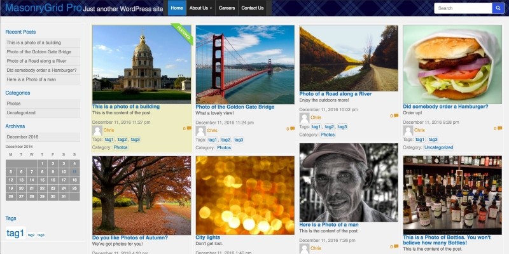Click the Home navigation tab
The height and width of the screenshot is (254, 509).
pyautogui.click(x=177, y=8)
